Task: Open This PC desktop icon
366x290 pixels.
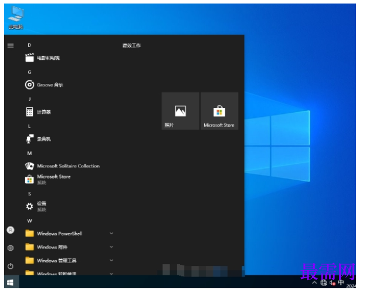Action: pos(16,18)
